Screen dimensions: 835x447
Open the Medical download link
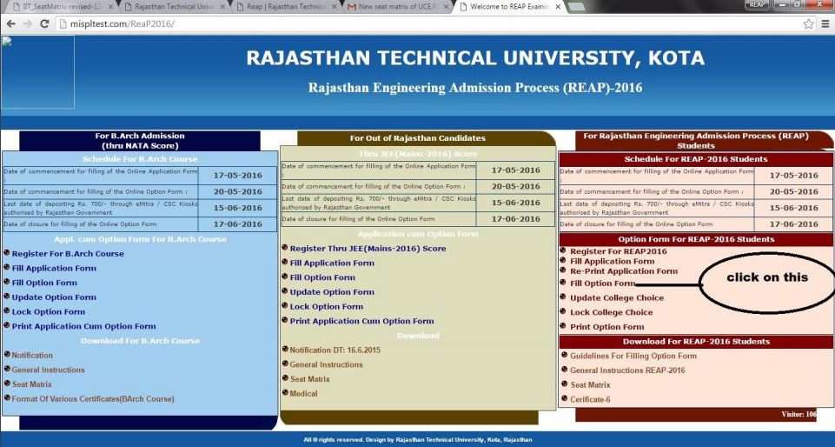(x=303, y=394)
